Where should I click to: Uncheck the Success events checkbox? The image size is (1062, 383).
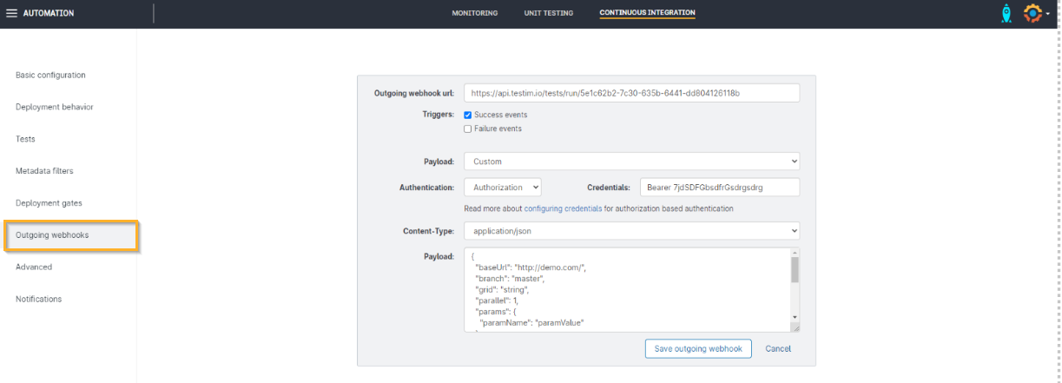click(x=468, y=115)
